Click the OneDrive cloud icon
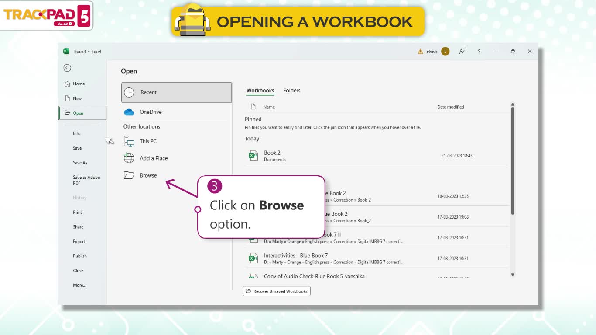Image resolution: width=596 pixels, height=335 pixels. point(129,112)
